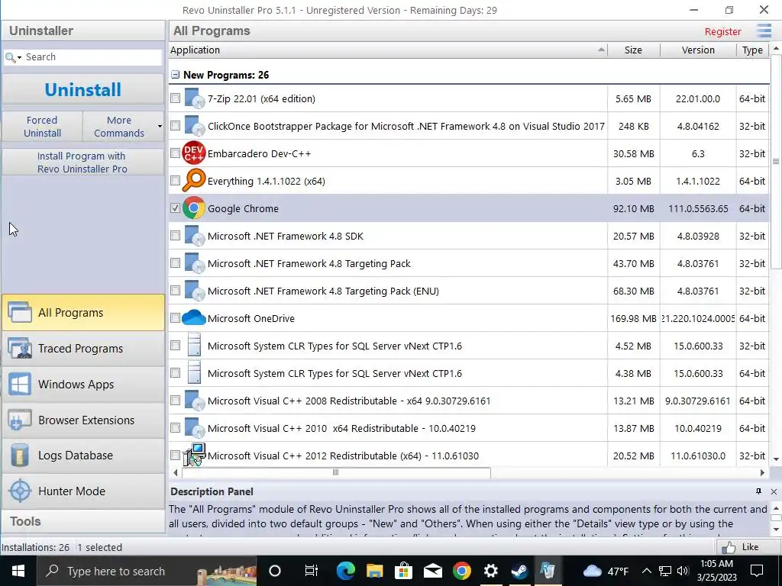Open the Mail app from the taskbar
782x586 pixels.
tap(432, 571)
